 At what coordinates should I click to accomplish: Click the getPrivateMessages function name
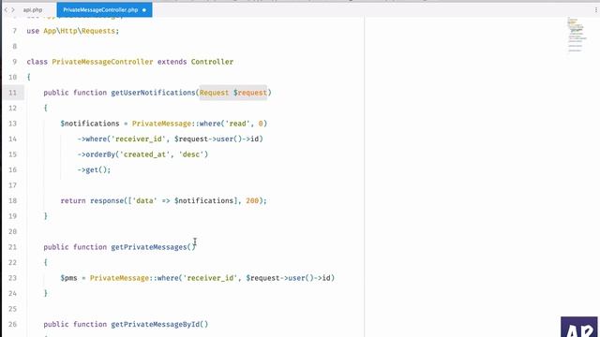click(x=149, y=247)
